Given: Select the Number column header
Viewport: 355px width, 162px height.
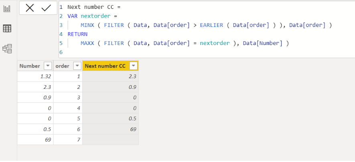Looking at the screenshot, I should (x=35, y=66).
